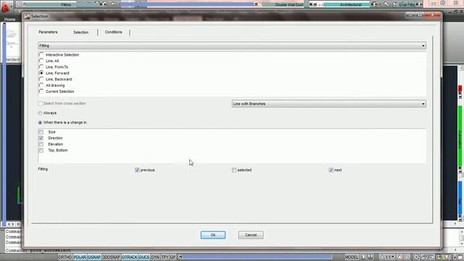464x261 pixels.
Task: Open the Fitting dropdown list
Action: click(232, 46)
